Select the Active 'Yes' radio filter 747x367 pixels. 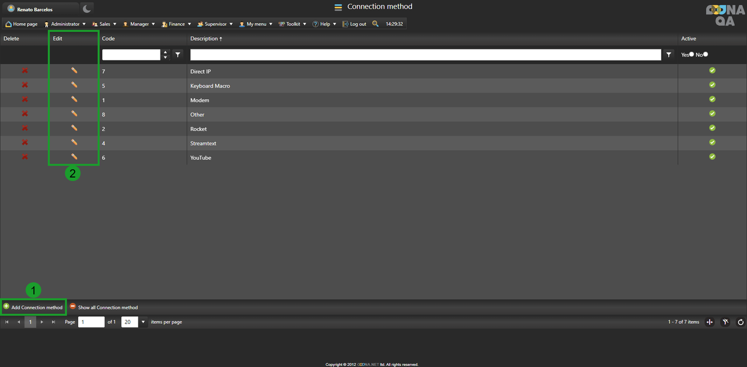click(692, 55)
